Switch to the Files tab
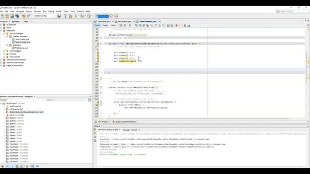310x174 pixels. [26, 21]
